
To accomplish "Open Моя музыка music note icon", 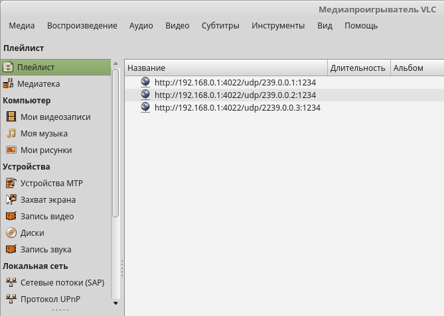I will pos(11,134).
